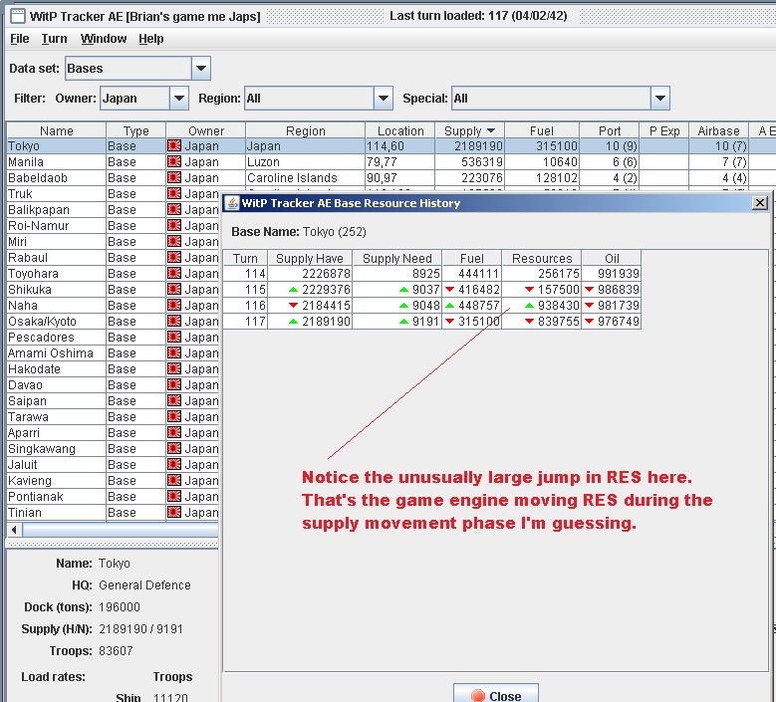The width and height of the screenshot is (776, 702).
Task: Sort by the Fuel column header
Action: [x=542, y=131]
